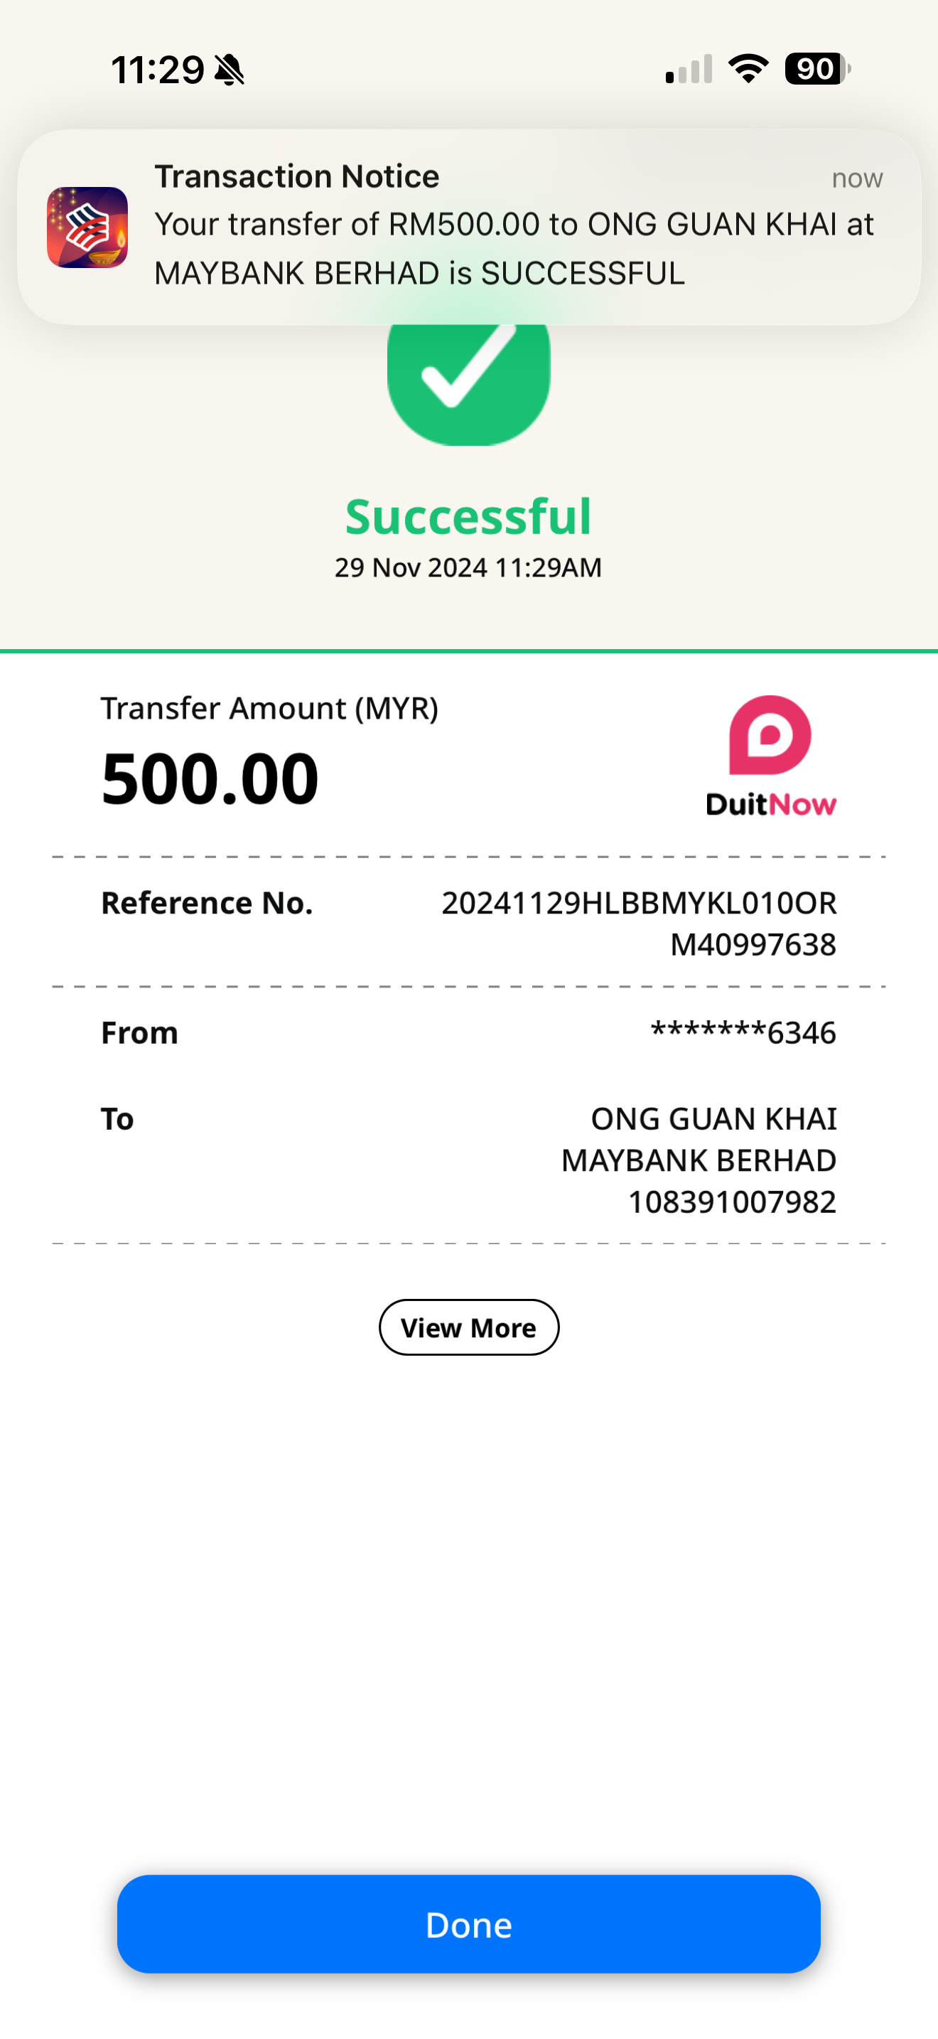The height and width of the screenshot is (2039, 938).
Task: Tap the notification's 'now' timestamp
Action: pos(856,179)
